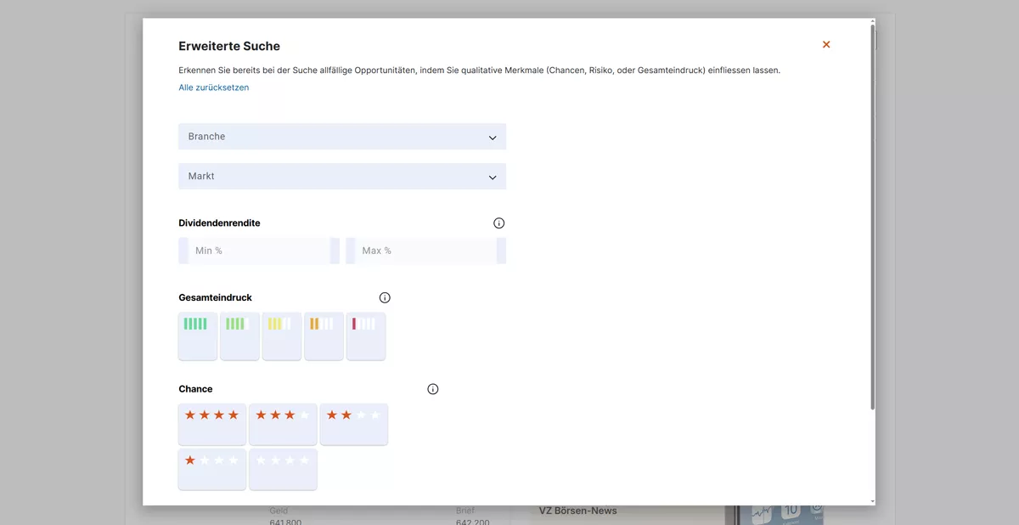Focus the Dividendenrendite Max % field
This screenshot has width=1019, height=525.
tap(425, 251)
